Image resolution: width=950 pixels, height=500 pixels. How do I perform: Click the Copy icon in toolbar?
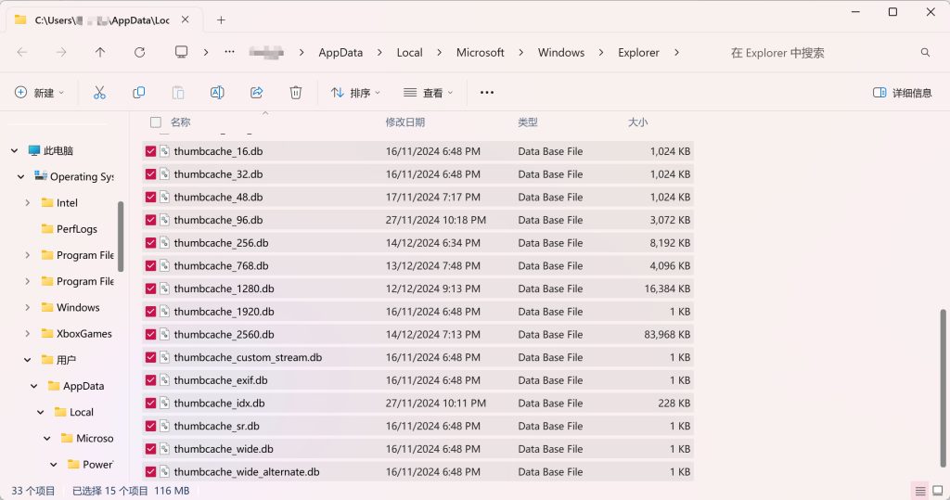tap(139, 92)
